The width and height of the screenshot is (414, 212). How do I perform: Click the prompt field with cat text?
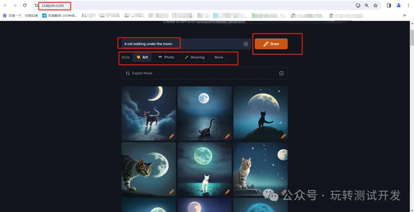[x=186, y=44]
